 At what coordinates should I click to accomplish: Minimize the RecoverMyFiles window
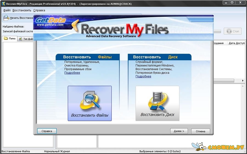226,2
